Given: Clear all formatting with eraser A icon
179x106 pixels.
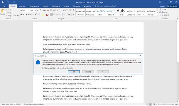Looking at the screenshot, I should point(48,11).
